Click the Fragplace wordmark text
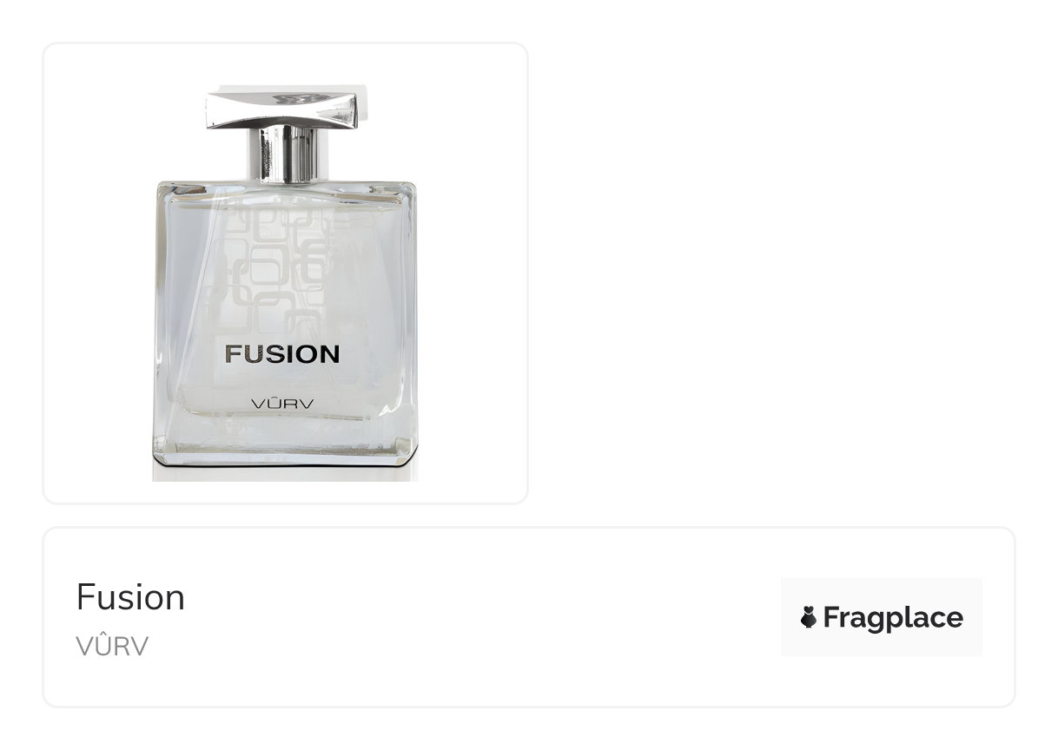This screenshot has width=1058, height=750. [x=893, y=617]
